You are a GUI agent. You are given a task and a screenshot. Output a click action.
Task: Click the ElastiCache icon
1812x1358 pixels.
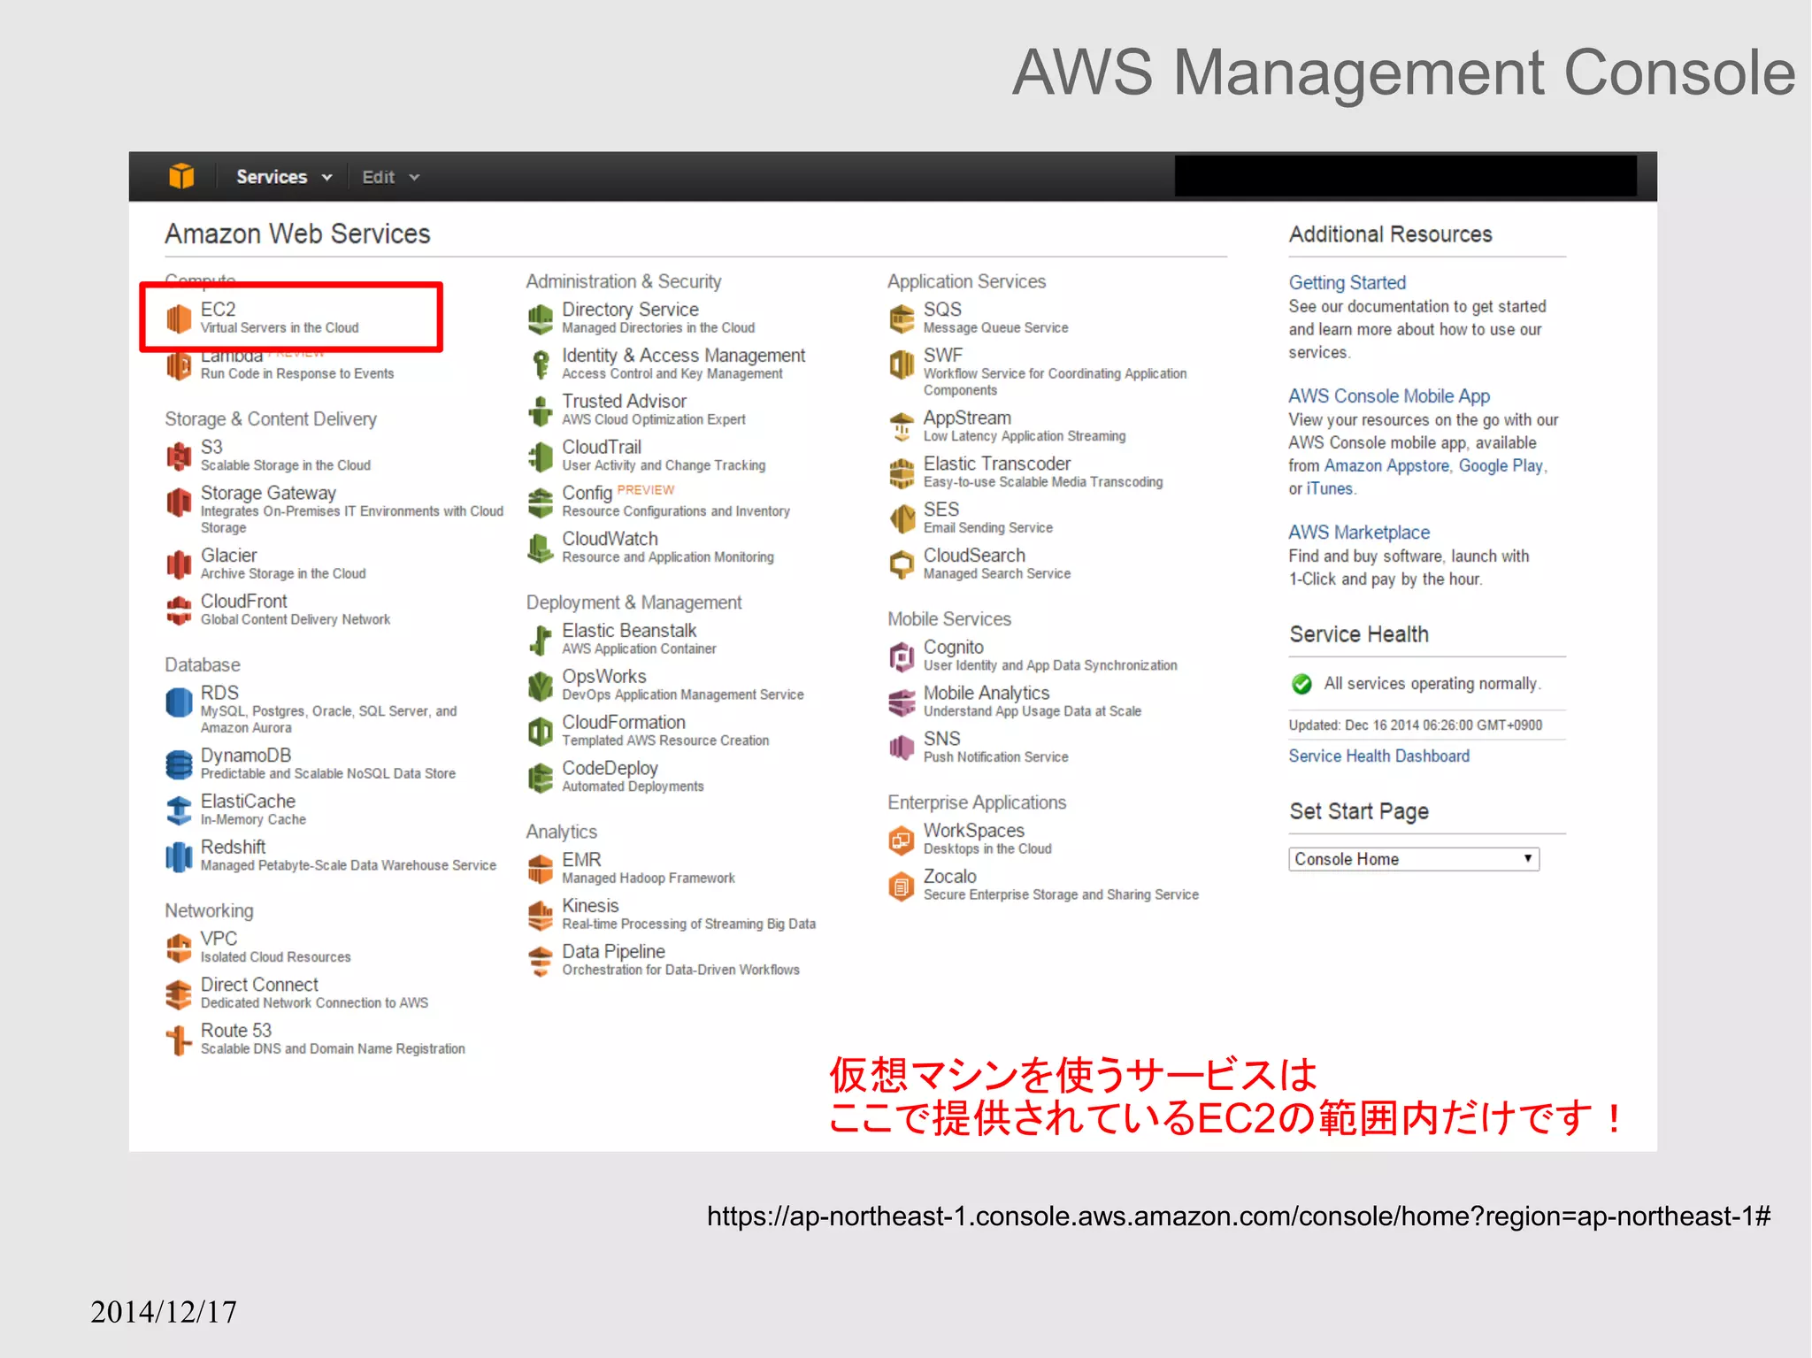click(179, 810)
